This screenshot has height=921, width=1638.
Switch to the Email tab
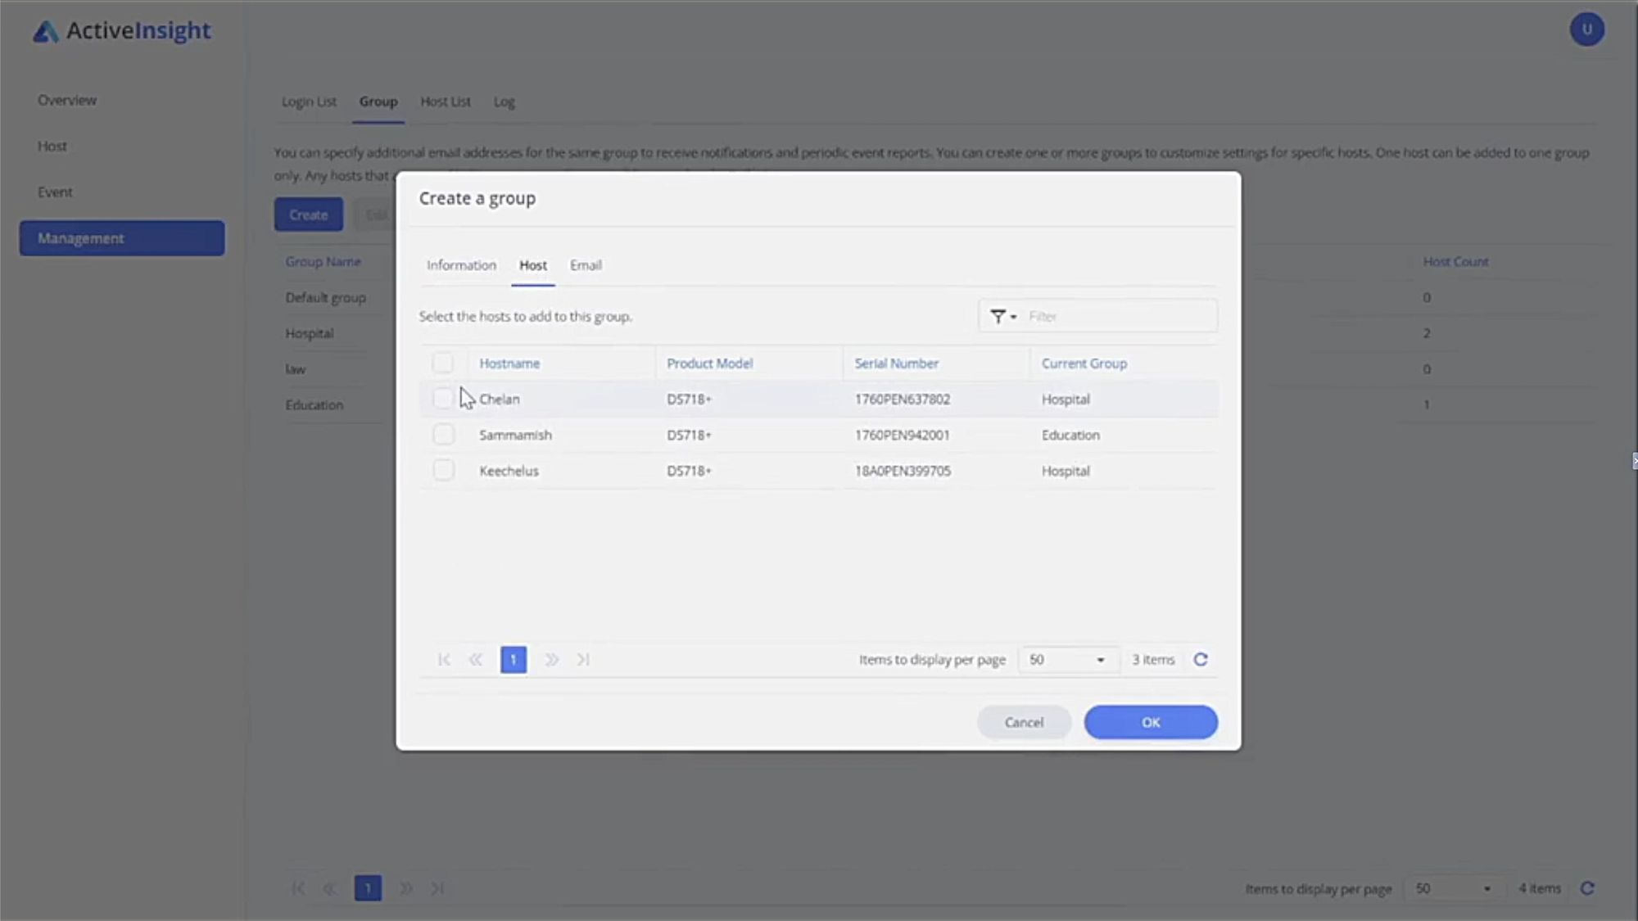click(x=586, y=265)
